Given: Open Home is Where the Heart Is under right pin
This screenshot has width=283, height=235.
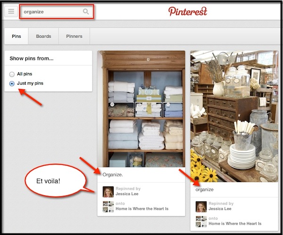Looking at the screenshot, I should 235,224.
